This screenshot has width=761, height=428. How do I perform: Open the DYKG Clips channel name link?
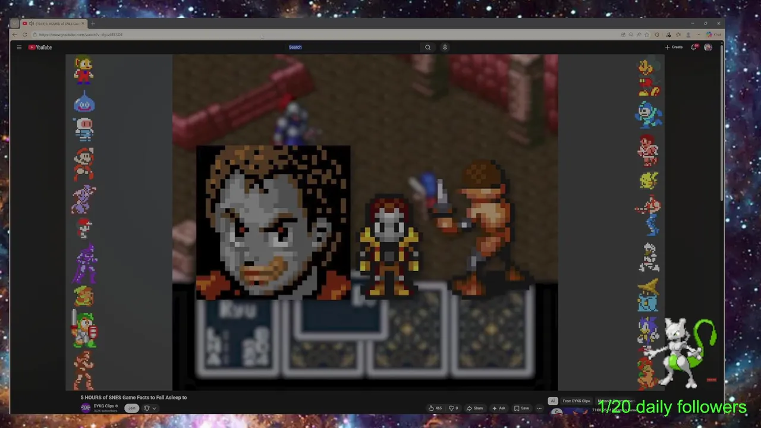(x=105, y=406)
